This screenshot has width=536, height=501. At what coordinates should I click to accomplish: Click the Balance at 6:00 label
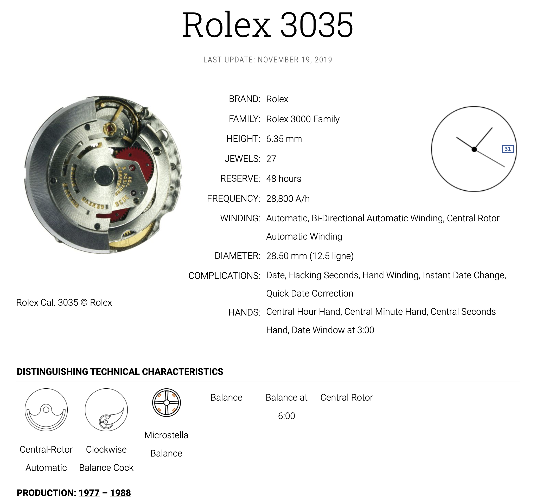pyautogui.click(x=286, y=407)
